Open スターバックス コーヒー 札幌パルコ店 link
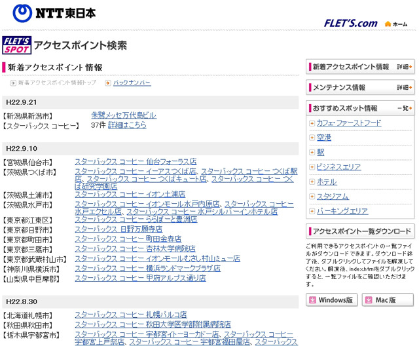Image resolution: width=419 pixels, height=346 pixels. (x=131, y=315)
